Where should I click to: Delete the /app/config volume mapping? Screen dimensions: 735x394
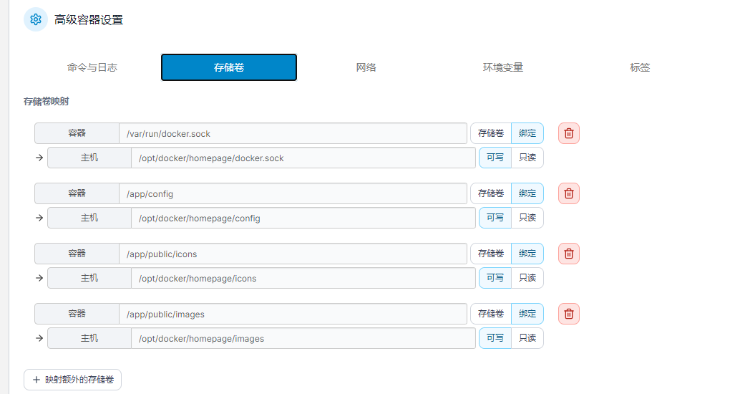[x=568, y=193]
